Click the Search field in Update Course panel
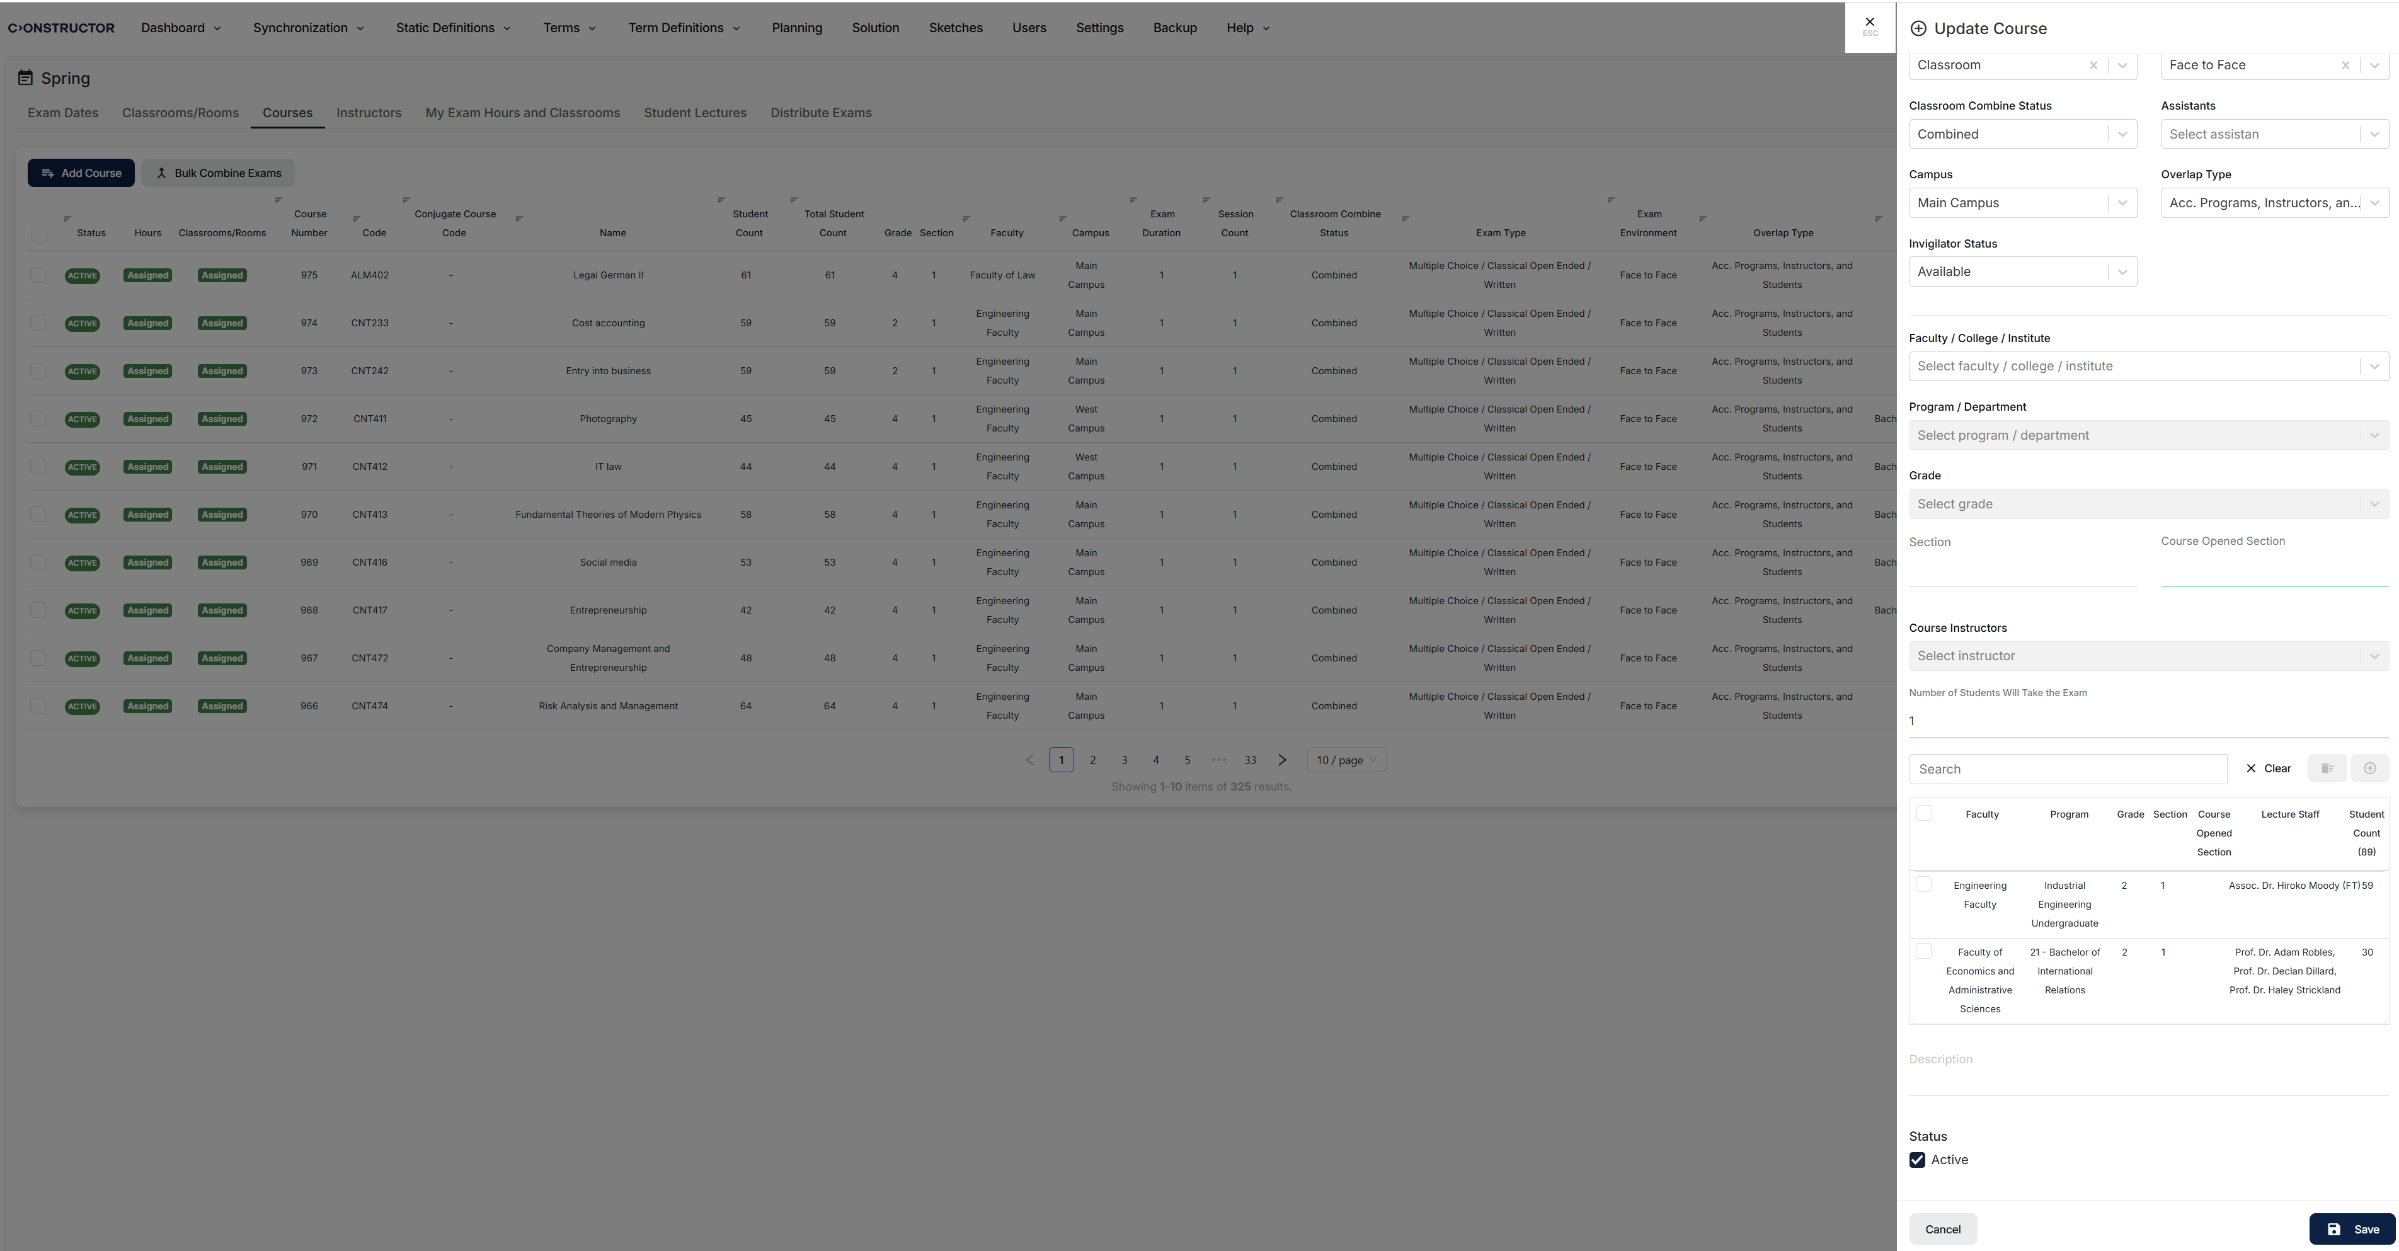This screenshot has height=1251, width=2399. (2068, 768)
